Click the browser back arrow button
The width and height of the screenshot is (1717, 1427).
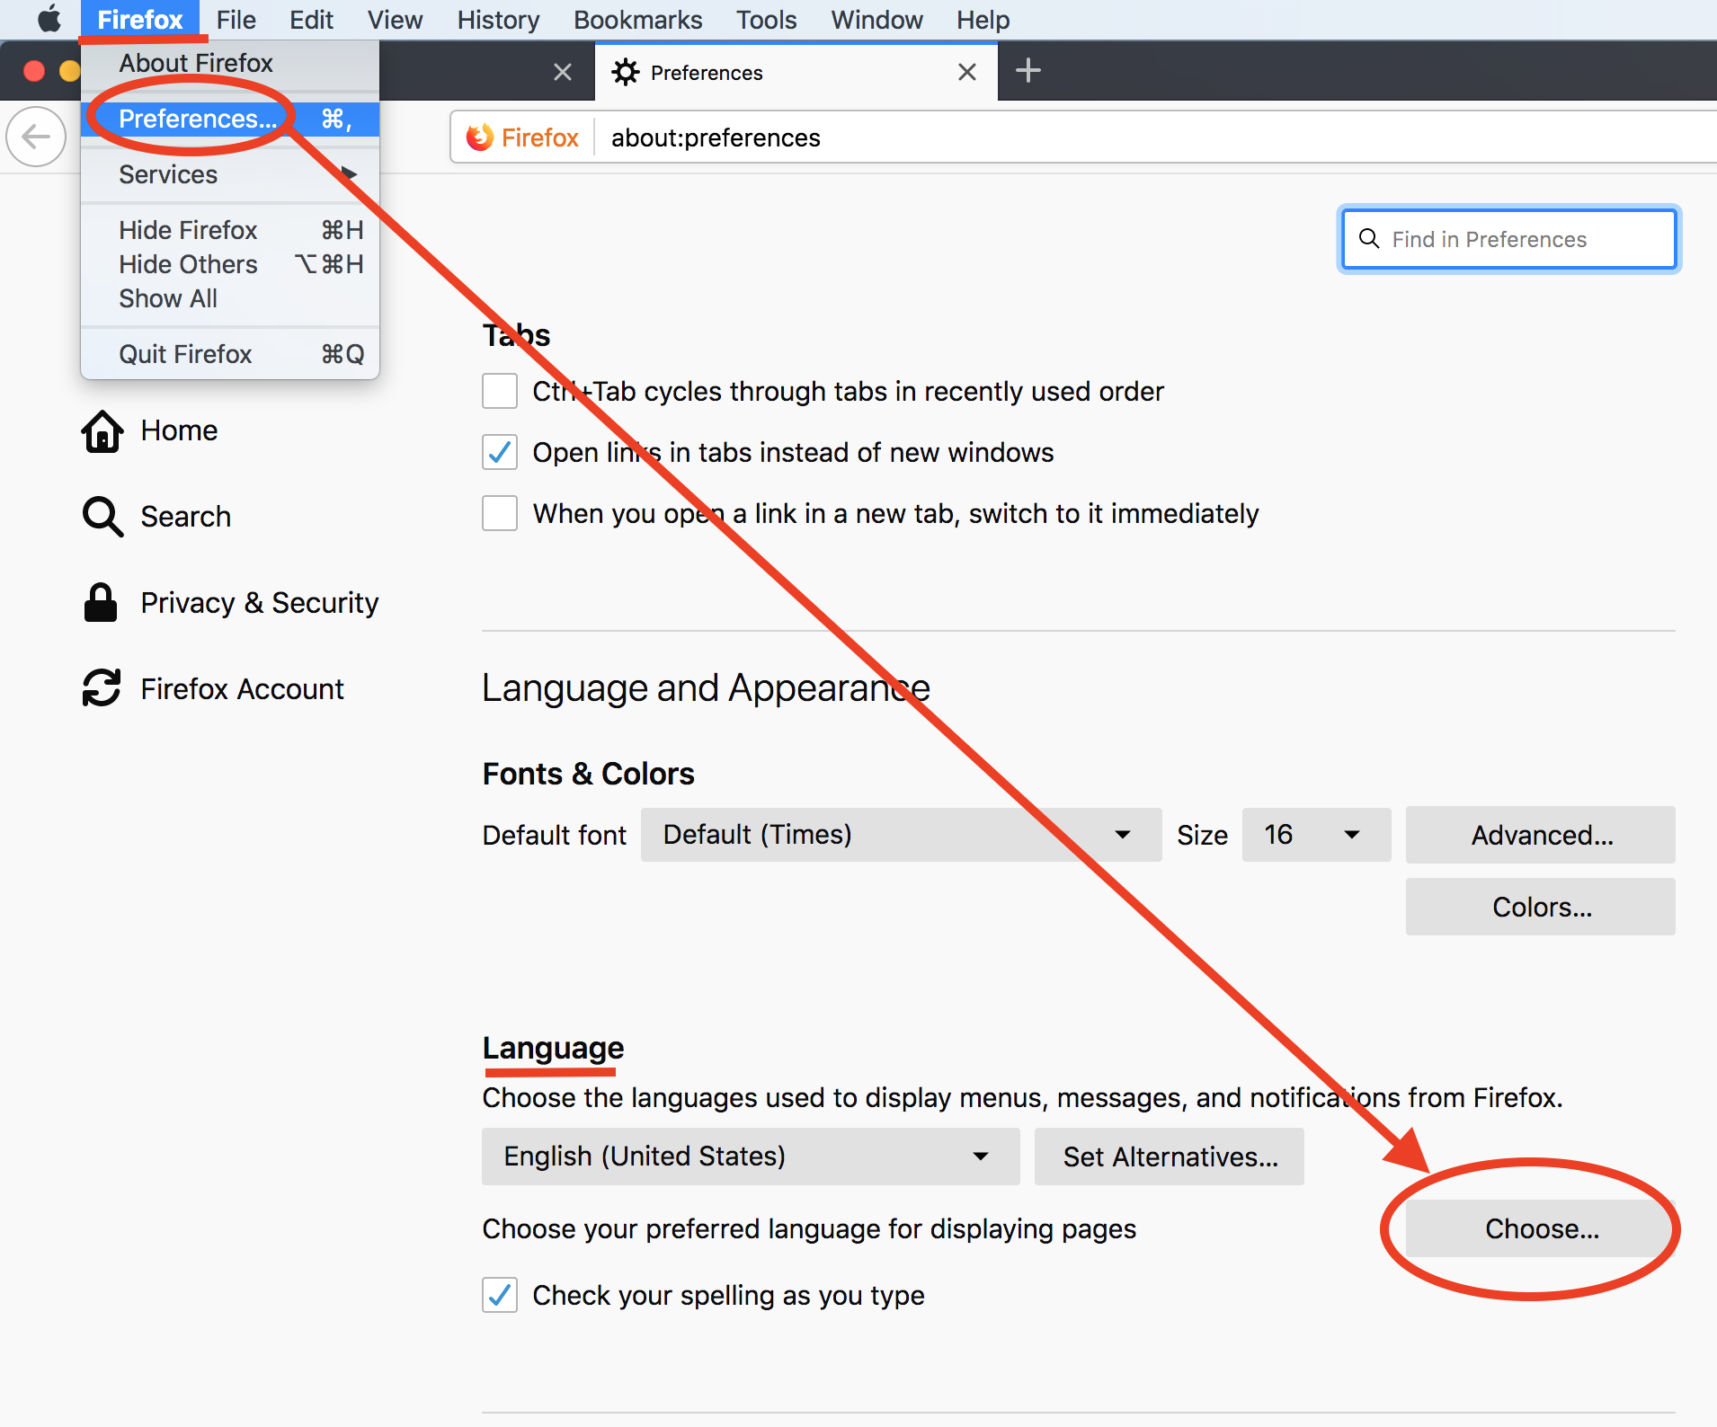pyautogui.click(x=36, y=137)
